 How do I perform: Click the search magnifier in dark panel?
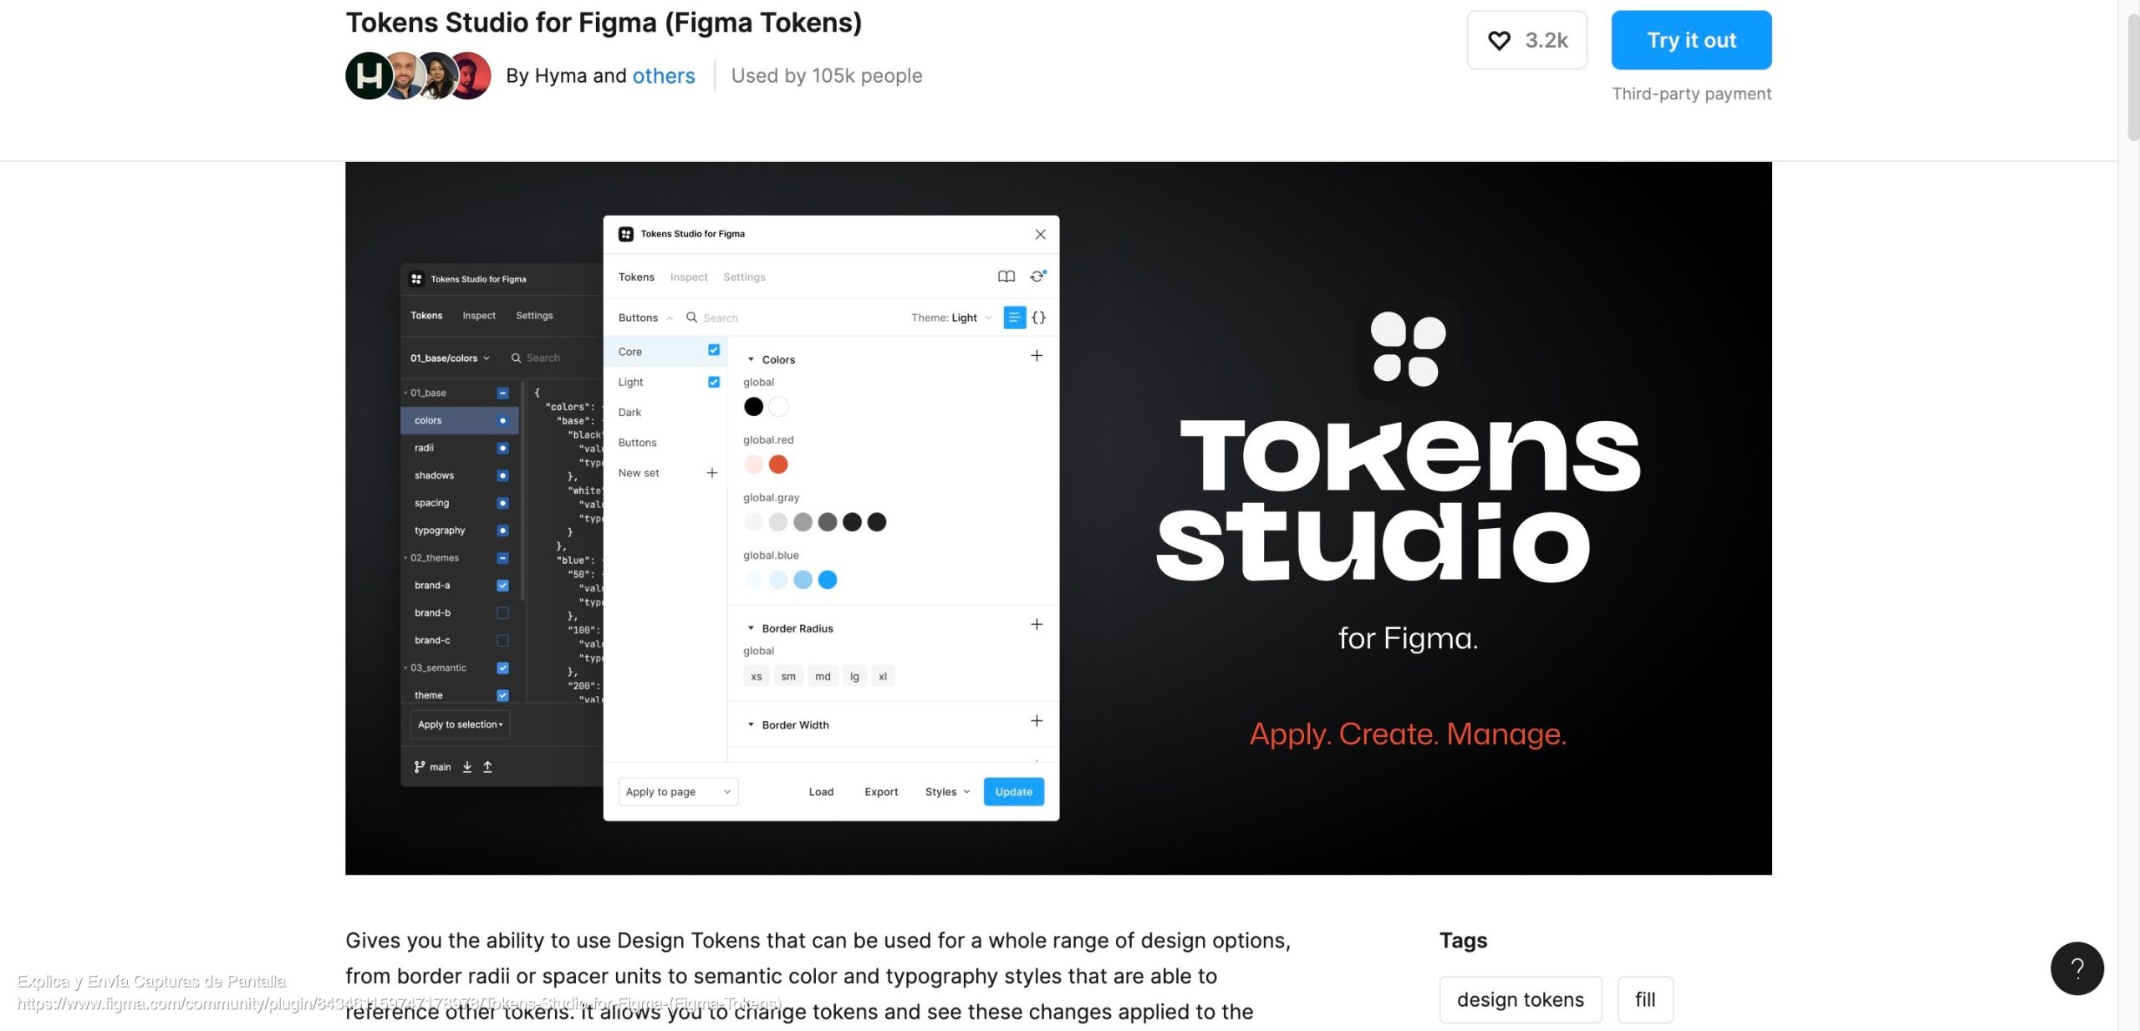(516, 358)
